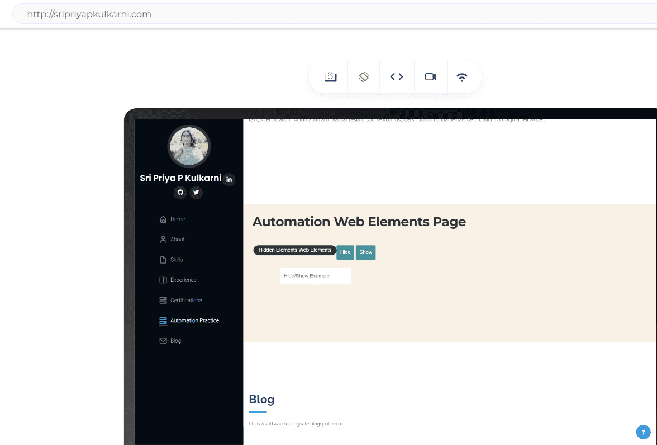Open Certifications from the sidebar
The height and width of the screenshot is (445, 657).
tap(185, 300)
